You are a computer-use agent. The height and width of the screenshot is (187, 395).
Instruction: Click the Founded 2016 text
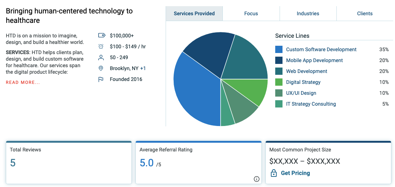(126, 80)
